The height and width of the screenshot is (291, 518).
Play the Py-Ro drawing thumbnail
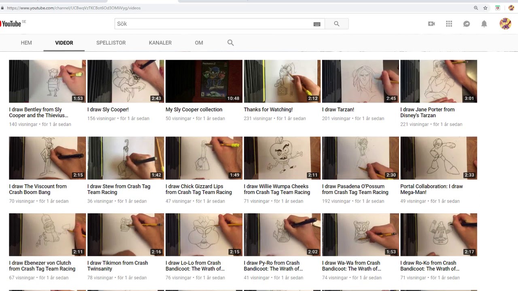tap(282, 235)
